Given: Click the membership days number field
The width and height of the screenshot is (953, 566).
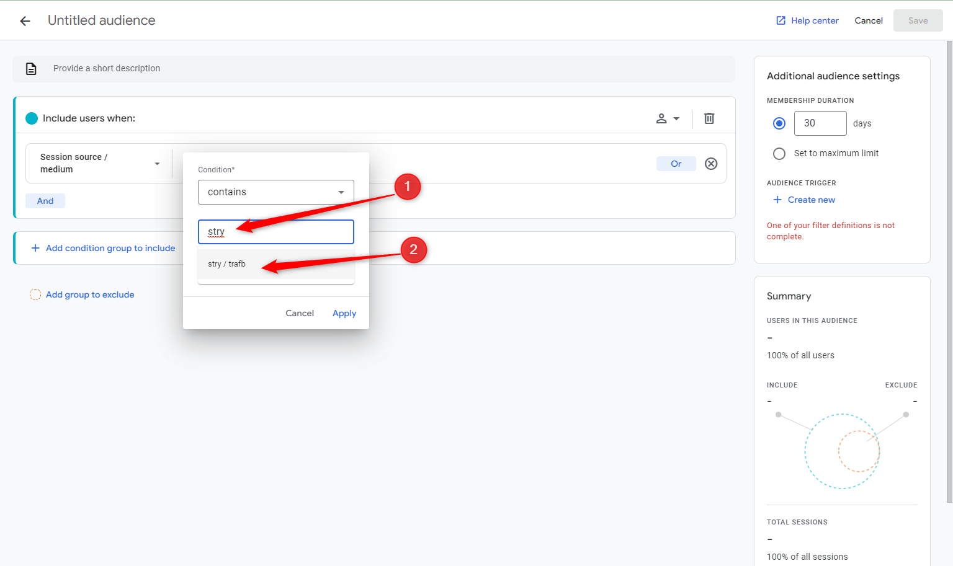Looking at the screenshot, I should tap(820, 123).
